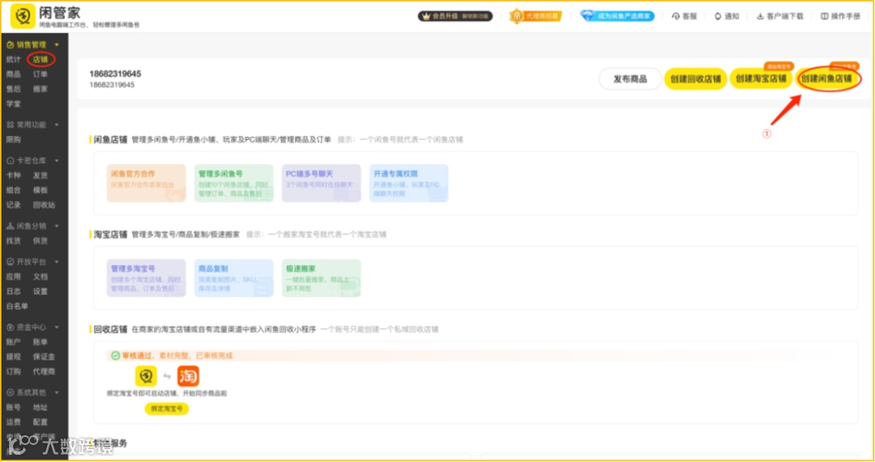
Task: Click the orange 淘 Taobao icon
Action: (x=188, y=376)
